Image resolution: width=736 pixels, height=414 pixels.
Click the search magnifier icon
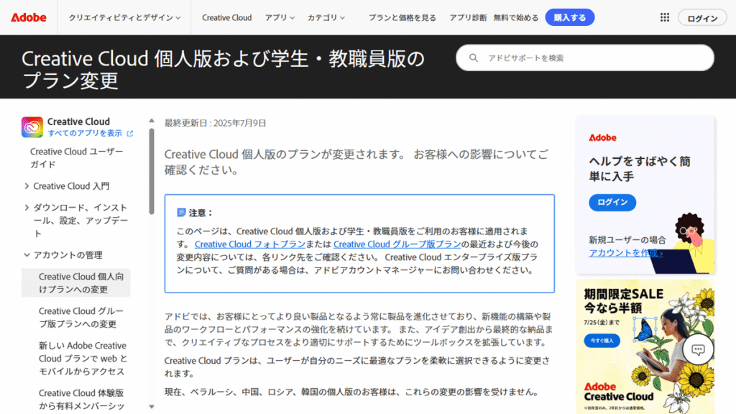click(474, 57)
